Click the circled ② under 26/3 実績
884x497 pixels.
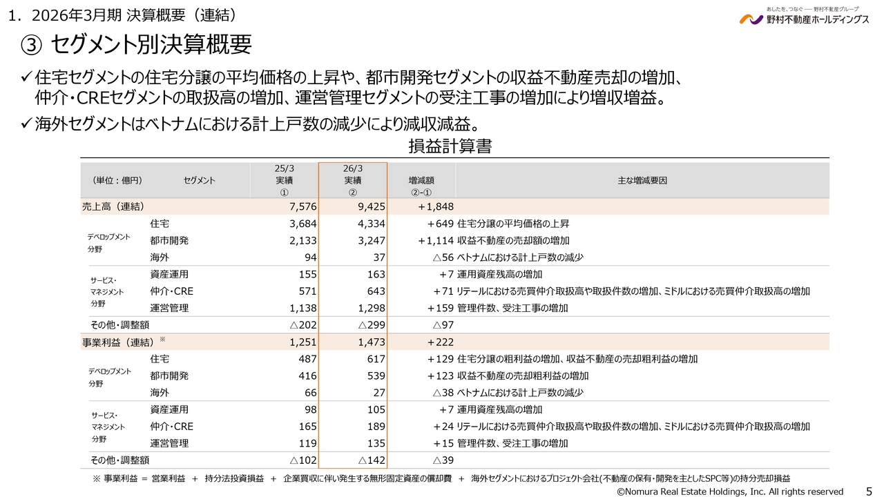(352, 193)
